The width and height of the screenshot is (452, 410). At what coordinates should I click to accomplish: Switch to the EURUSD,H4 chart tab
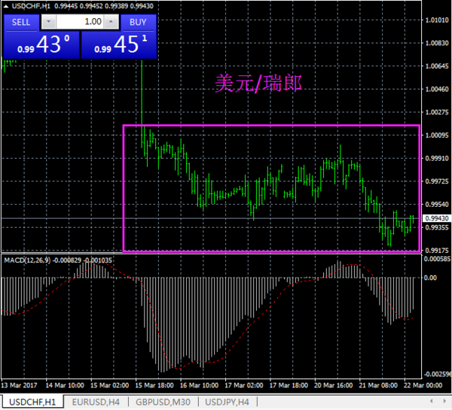pos(96,402)
